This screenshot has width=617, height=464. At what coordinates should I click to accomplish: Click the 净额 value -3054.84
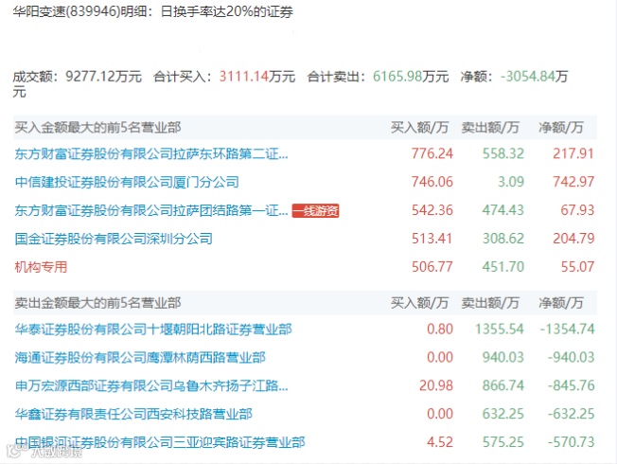pos(528,76)
